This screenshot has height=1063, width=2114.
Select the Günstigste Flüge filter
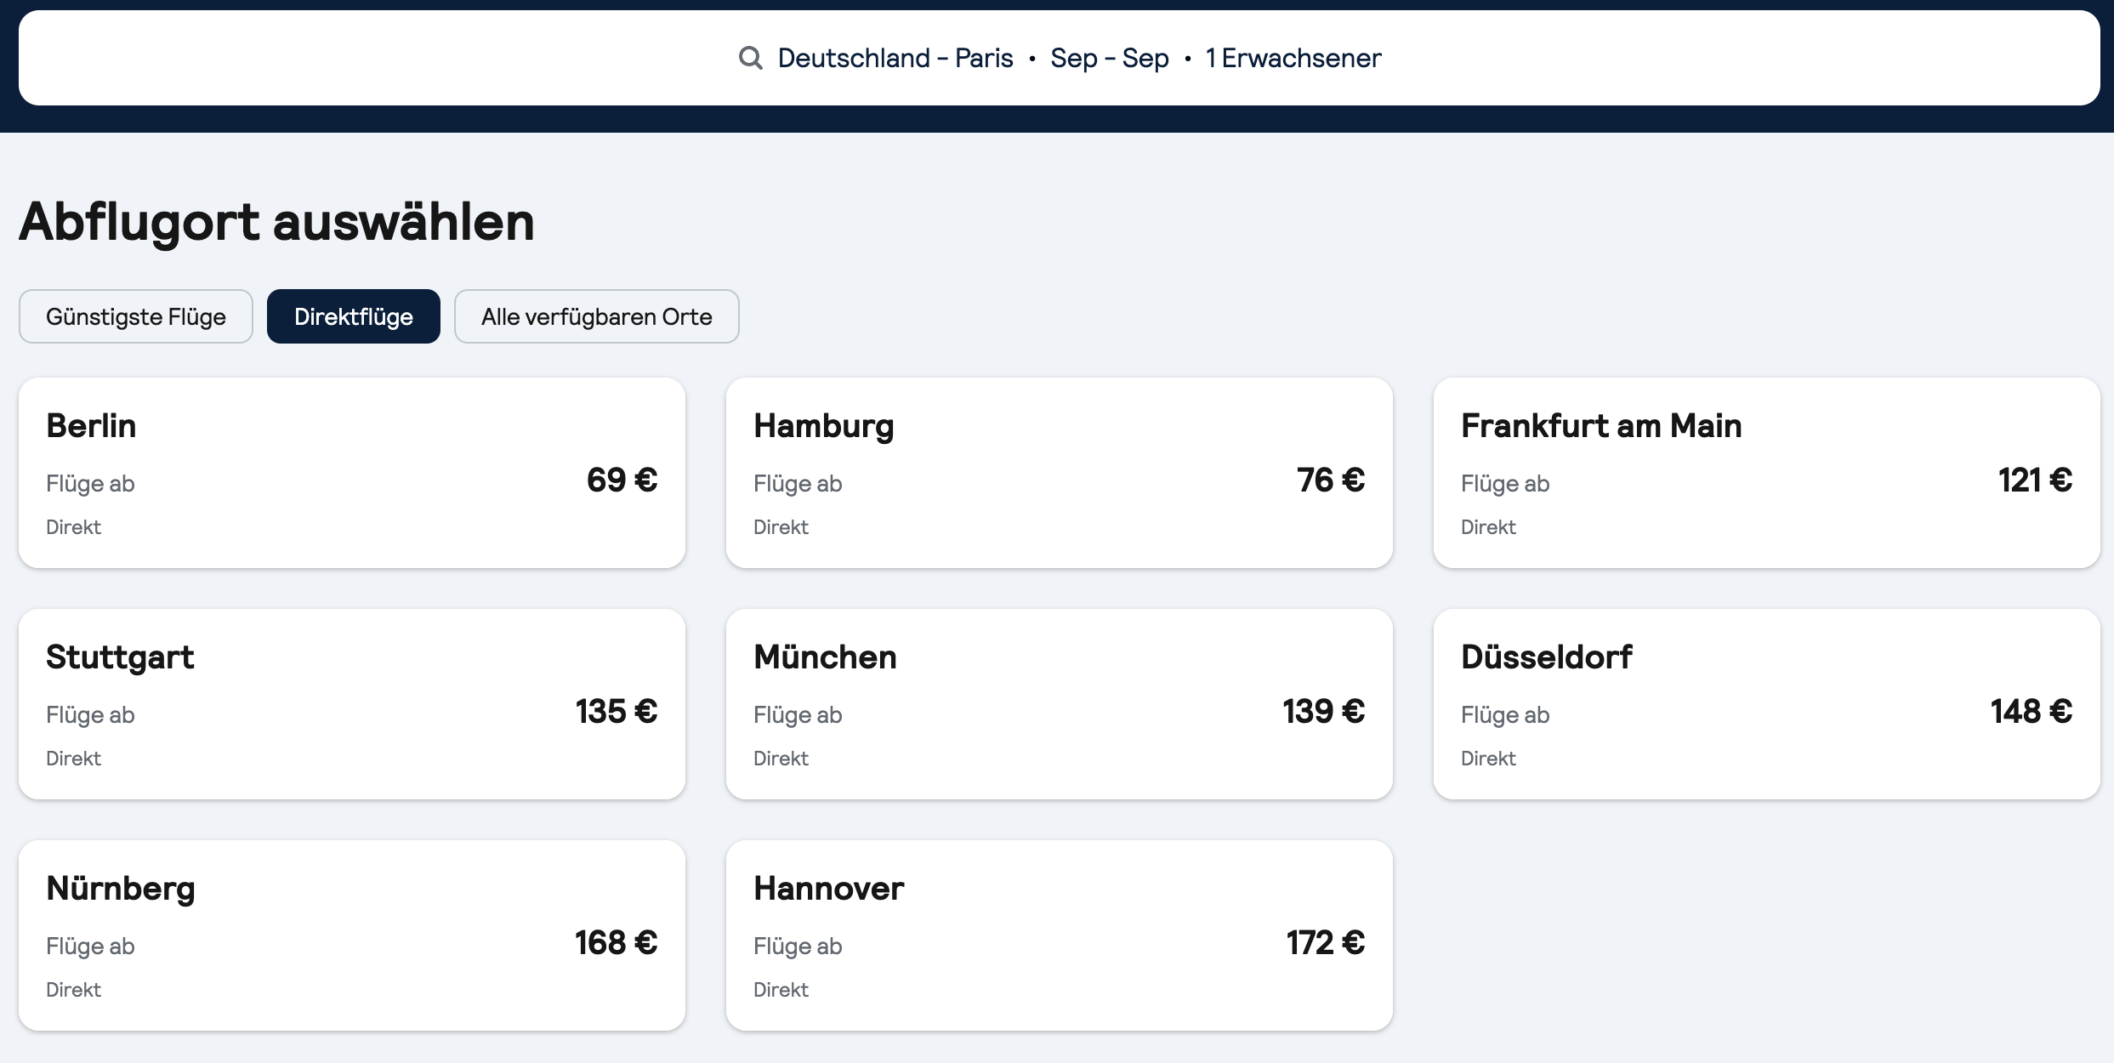[136, 316]
